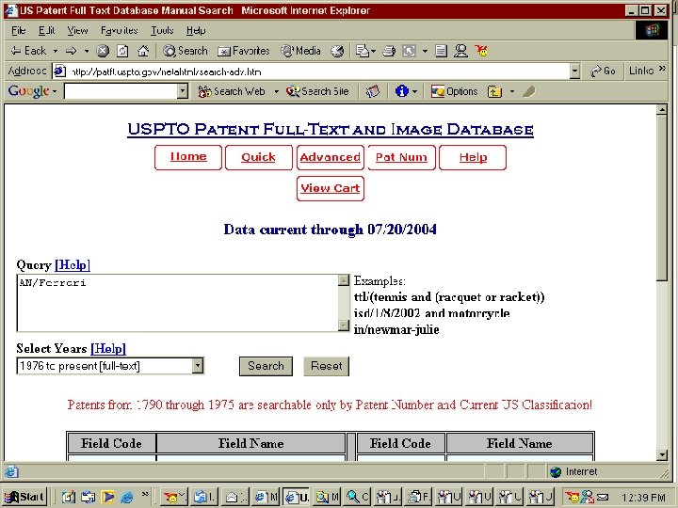Viewport: 678px width, 508px height.
Task: Open the Forward history dropdown arrow
Action: point(87,51)
